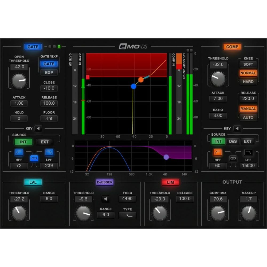The height and width of the screenshot is (267, 267).
Task: Click the compressor sidechain HPF filter icon
Action: pos(218,152)
